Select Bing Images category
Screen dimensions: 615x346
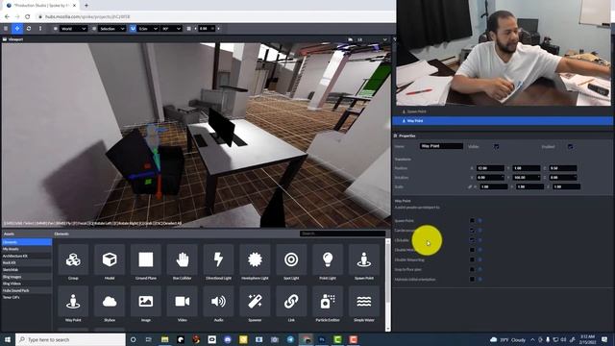(x=27, y=277)
